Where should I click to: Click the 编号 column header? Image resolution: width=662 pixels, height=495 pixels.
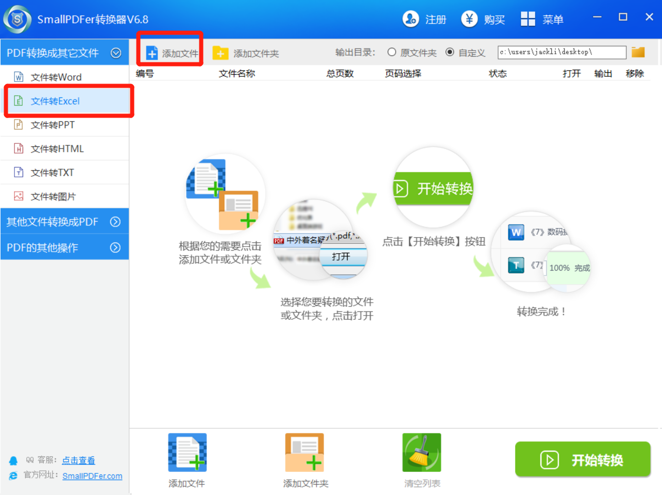click(145, 74)
